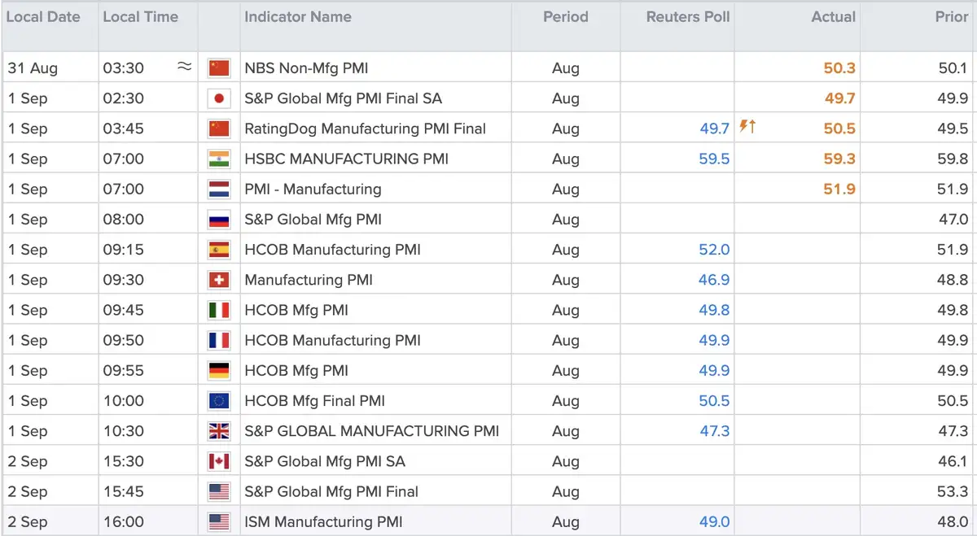Open France's HCOB Manufacturing PMI at 09:50
Screen dimensions: 977x536
333,340
